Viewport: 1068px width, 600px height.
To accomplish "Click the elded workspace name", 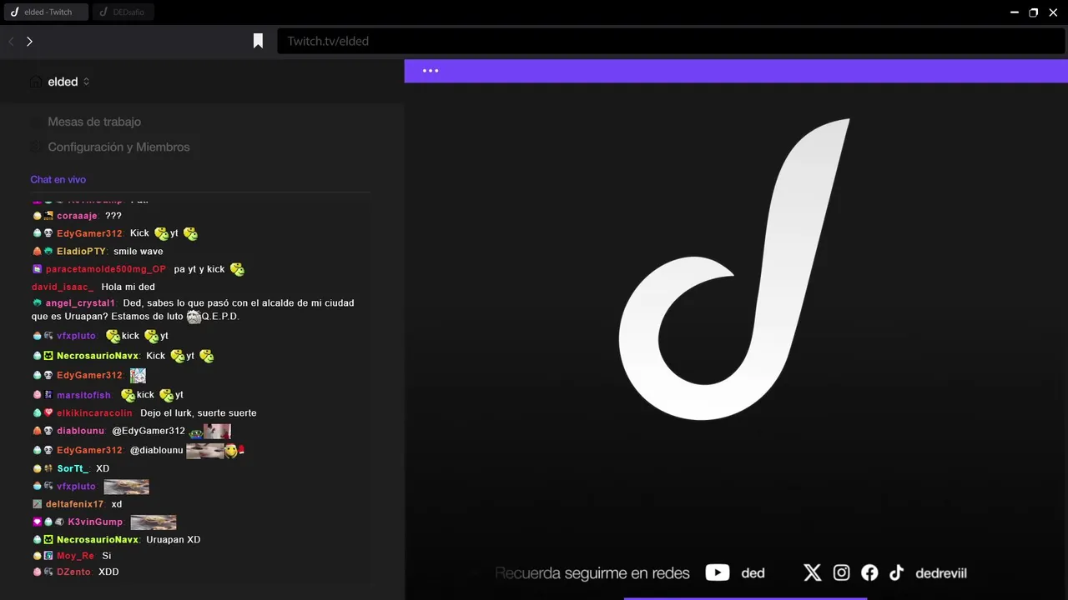I will click(63, 82).
